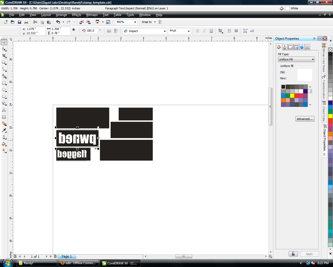Create a new document
Screen dimensions: 333x267
[x=6, y=22]
